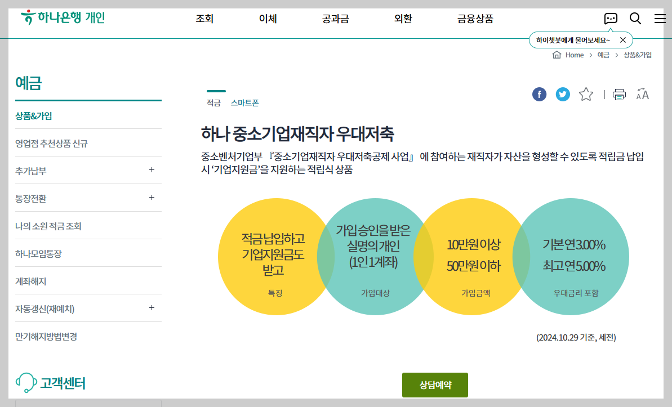Click the yellow 가입금액 circle
This screenshot has height=407, width=672.
(473, 257)
